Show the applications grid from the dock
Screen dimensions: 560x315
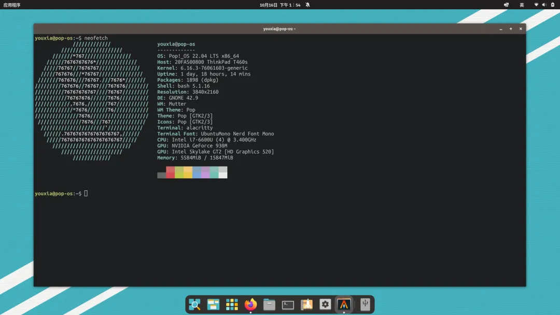tap(232, 305)
